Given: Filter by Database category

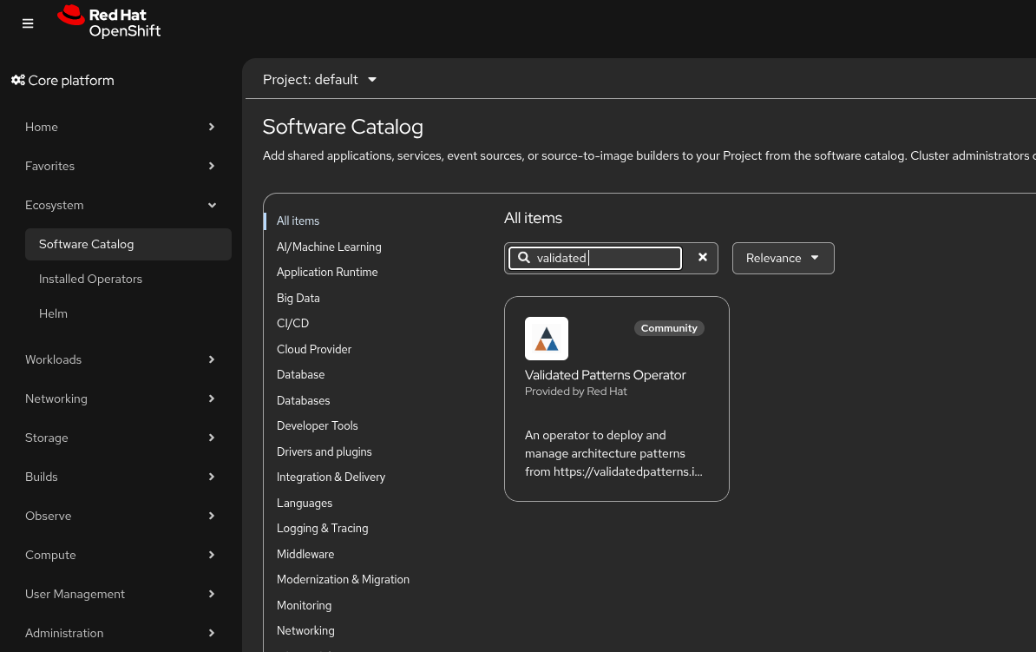Looking at the screenshot, I should (300, 374).
